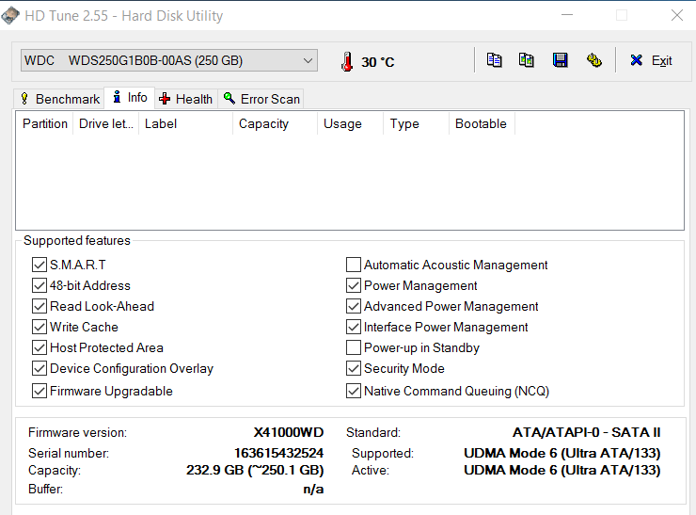Switch to the Benchmark tab

click(x=60, y=99)
